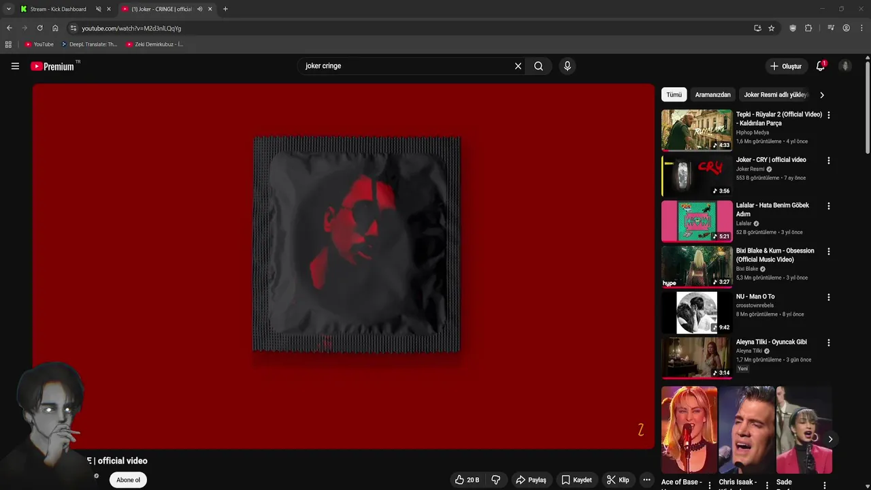The width and height of the screenshot is (871, 490).
Task: Mute the Joker - CRINGE tab audio
Action: [x=199, y=9]
